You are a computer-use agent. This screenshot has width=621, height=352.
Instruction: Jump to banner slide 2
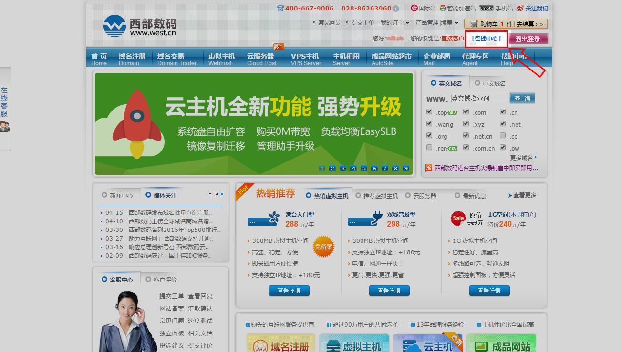click(x=332, y=168)
